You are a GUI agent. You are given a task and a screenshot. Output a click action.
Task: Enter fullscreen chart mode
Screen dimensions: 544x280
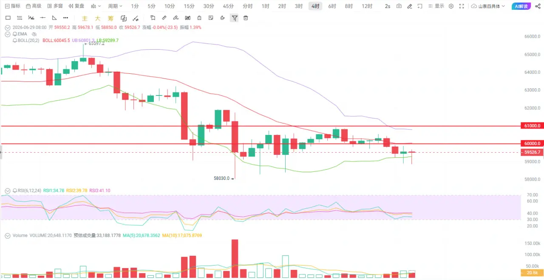coord(462,6)
